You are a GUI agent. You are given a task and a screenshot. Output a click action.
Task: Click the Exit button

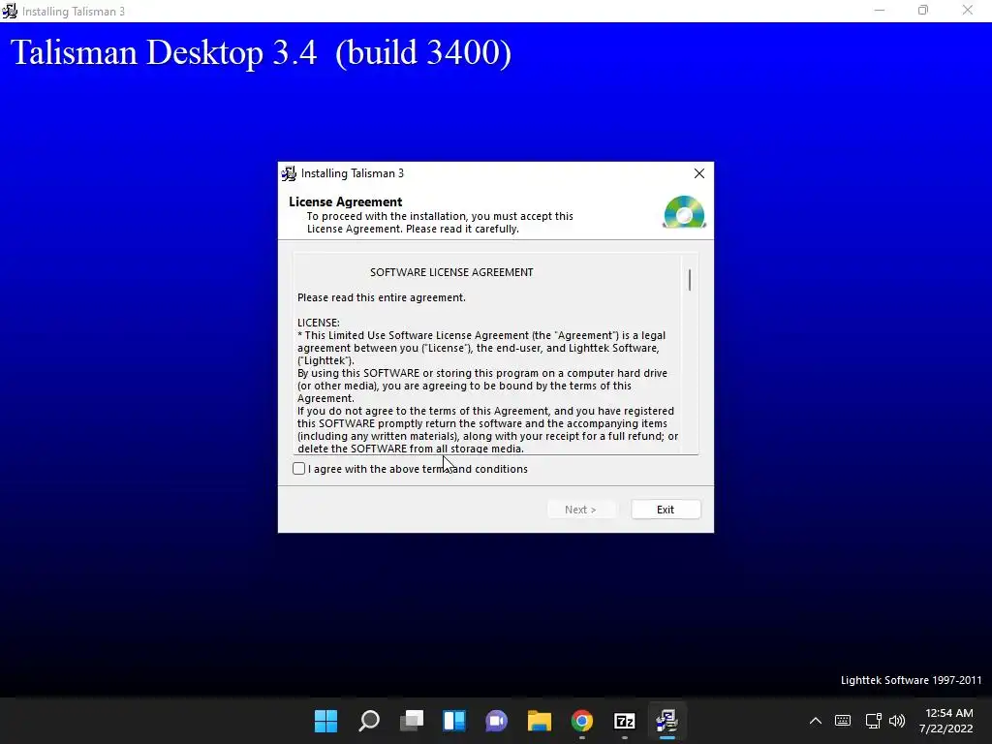tap(666, 510)
